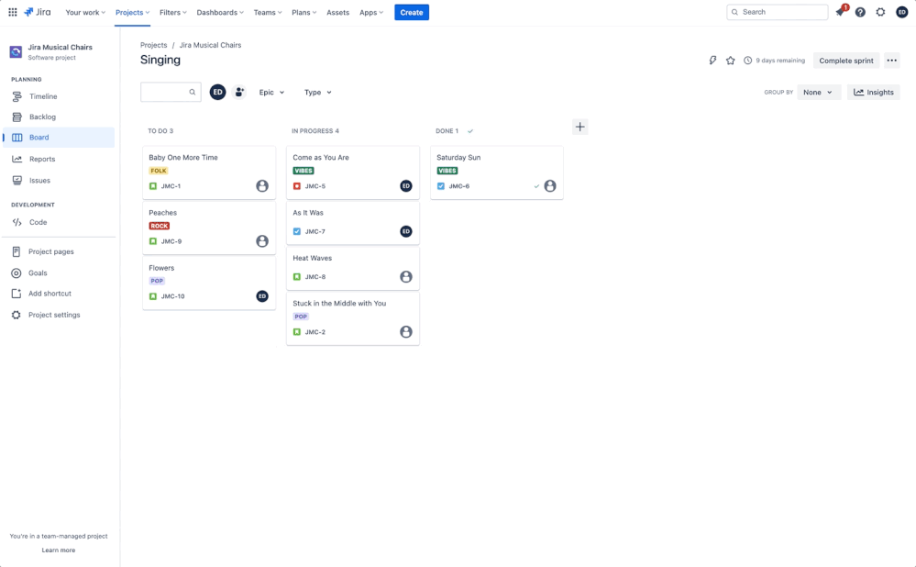
Task: Click the Done column checkmark icon
Action: tap(470, 131)
